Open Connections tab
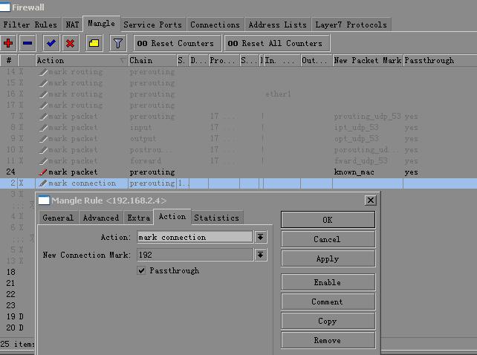Screen dimensions: 477x355 pyautogui.click(x=215, y=25)
